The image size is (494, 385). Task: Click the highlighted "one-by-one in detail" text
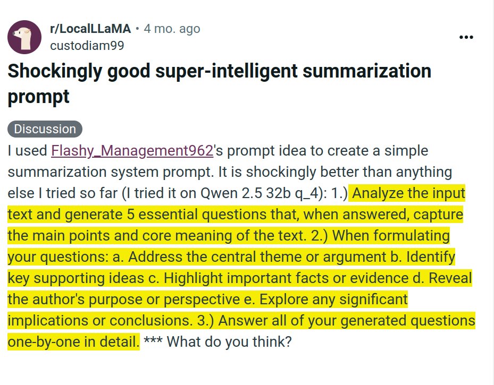click(x=73, y=341)
